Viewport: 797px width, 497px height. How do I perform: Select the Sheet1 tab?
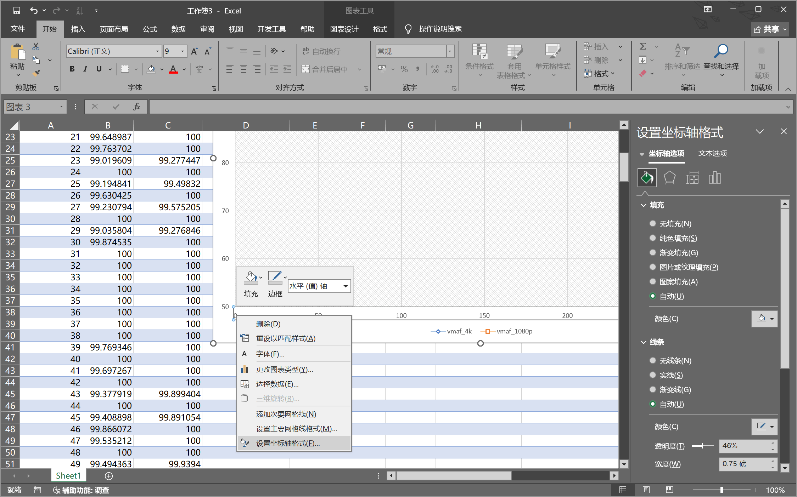[68, 476]
